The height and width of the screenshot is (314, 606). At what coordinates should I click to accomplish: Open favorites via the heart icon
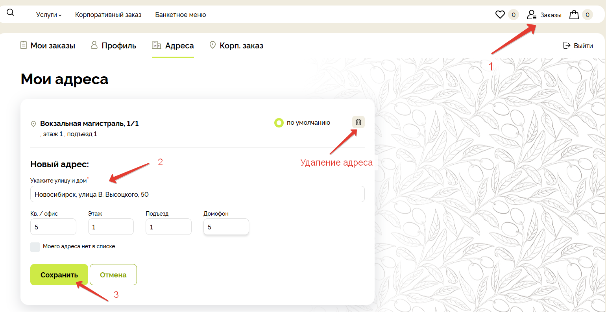click(500, 15)
